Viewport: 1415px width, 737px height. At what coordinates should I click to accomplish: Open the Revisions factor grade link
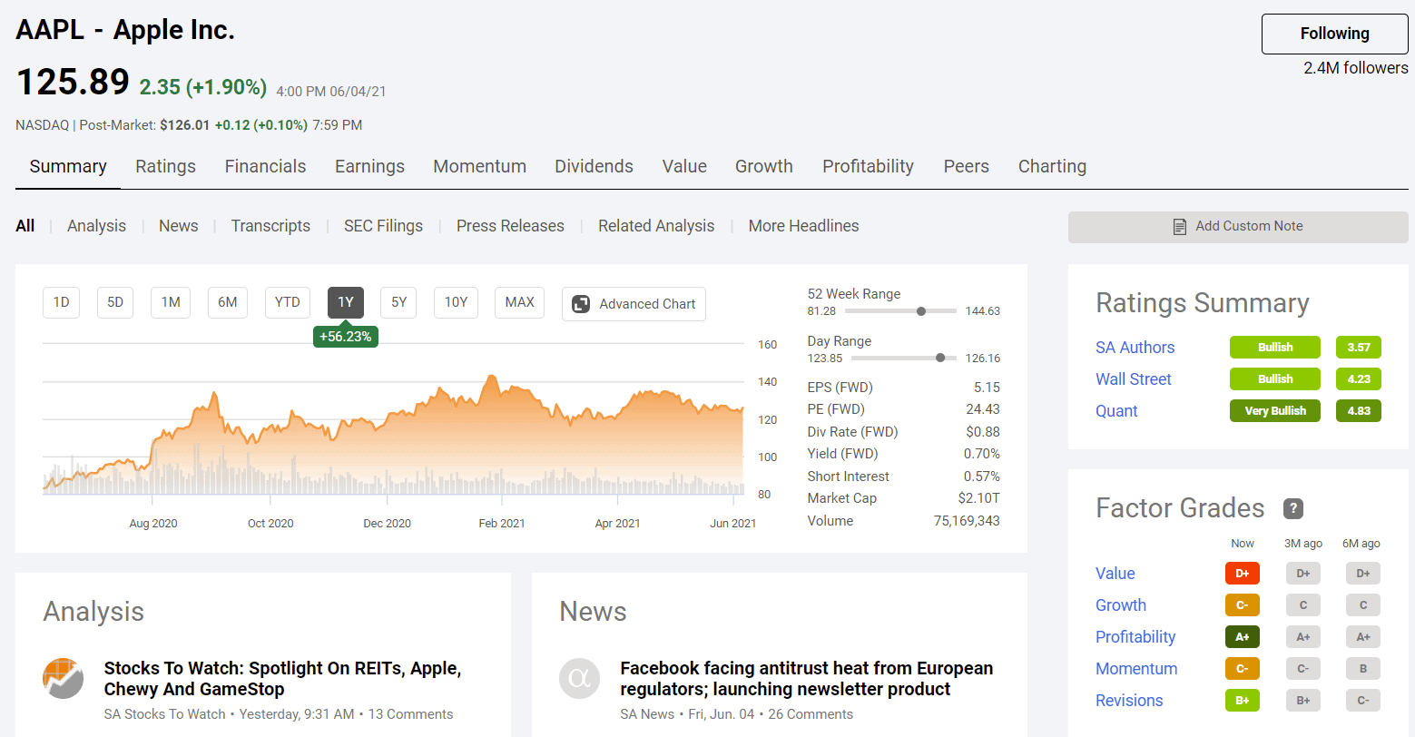tap(1129, 701)
